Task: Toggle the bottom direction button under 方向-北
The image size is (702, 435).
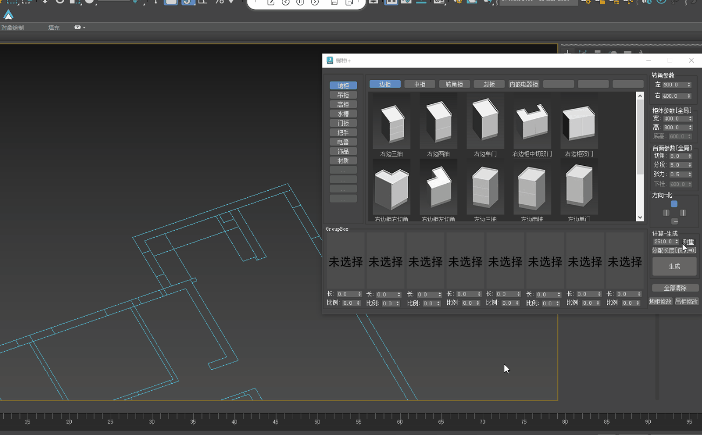Action: (674, 222)
